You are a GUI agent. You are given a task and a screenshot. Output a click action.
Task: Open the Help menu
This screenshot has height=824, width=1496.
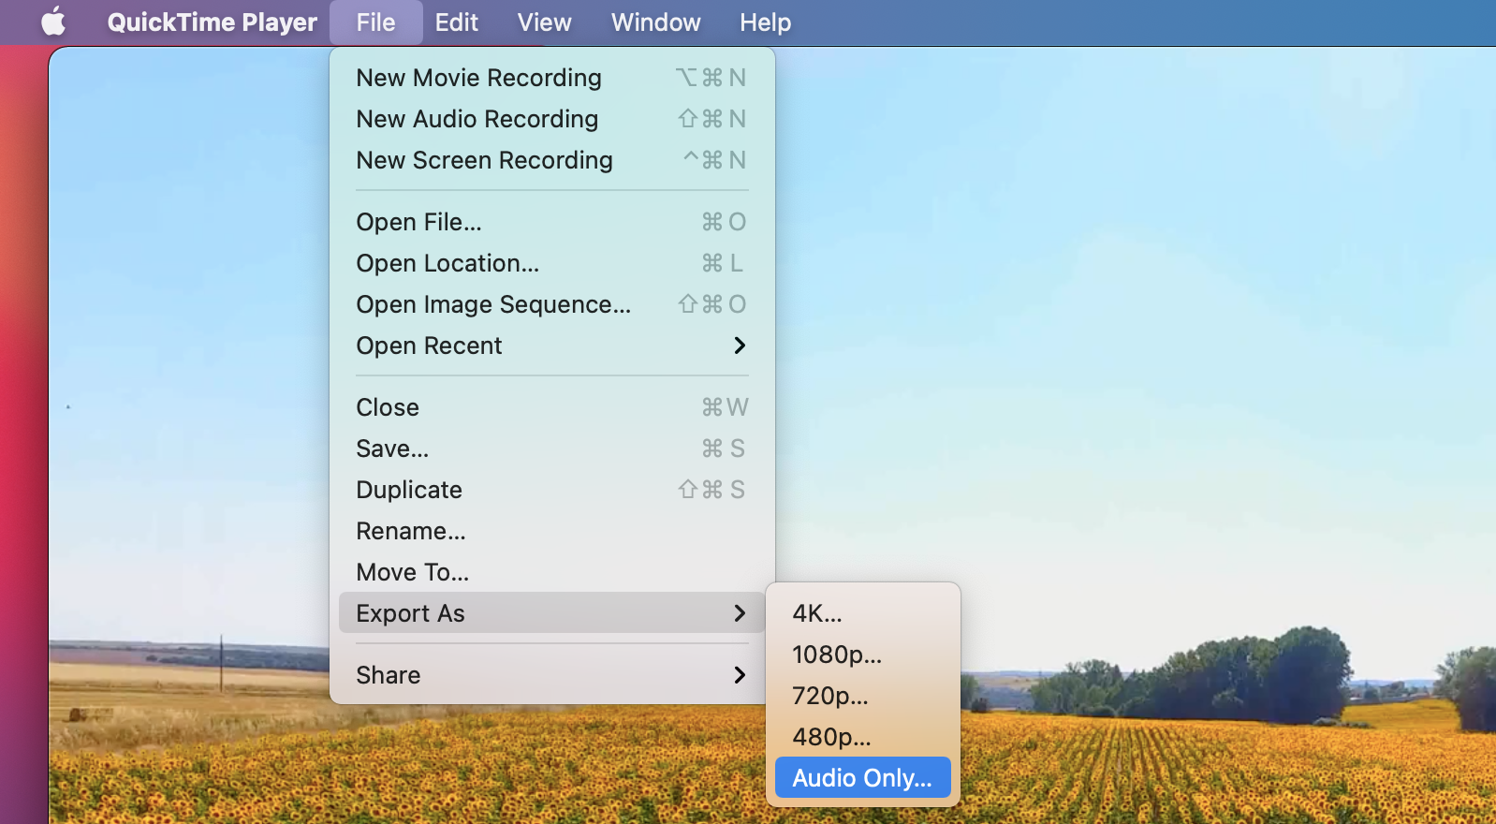coord(765,22)
